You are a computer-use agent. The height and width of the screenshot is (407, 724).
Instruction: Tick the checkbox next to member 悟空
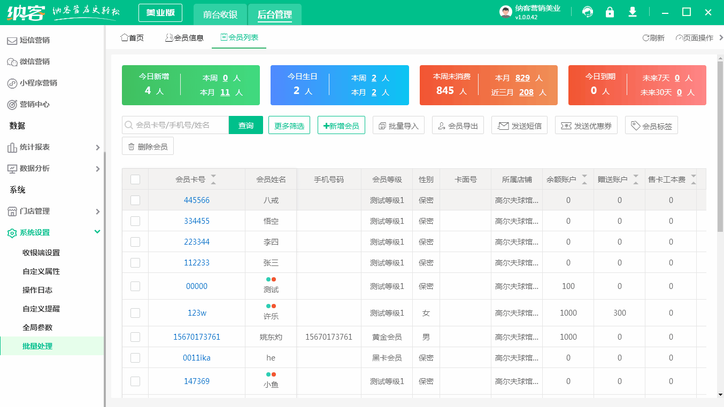point(135,221)
